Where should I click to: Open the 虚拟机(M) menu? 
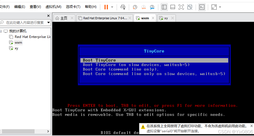(53, 7)
